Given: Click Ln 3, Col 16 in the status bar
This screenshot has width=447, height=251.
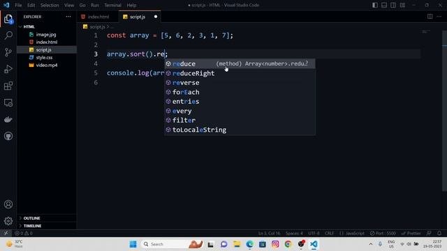Looking at the screenshot, I should [x=269, y=233].
